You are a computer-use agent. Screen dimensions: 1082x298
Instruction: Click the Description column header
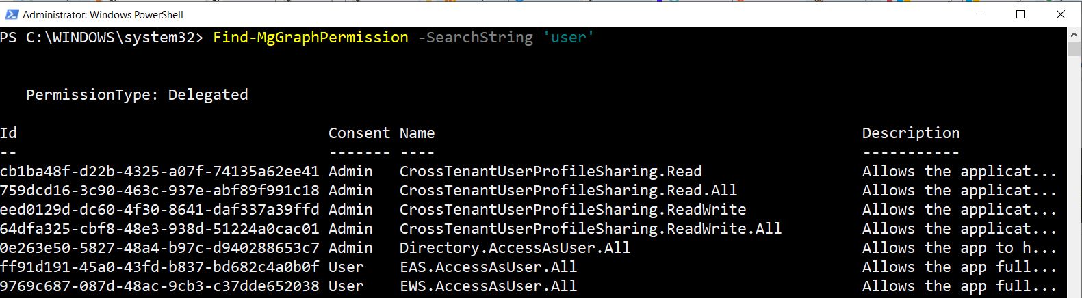pos(910,133)
